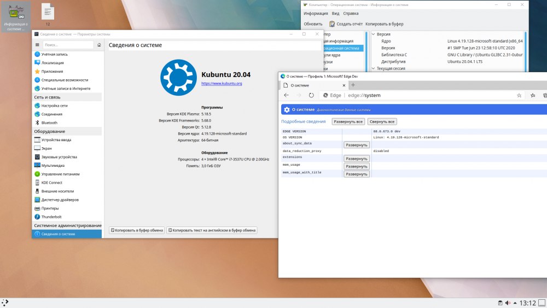Image resolution: width=547 pixels, height=308 pixels.
Task: Click the home icon next to search field
Action: [x=99, y=45]
